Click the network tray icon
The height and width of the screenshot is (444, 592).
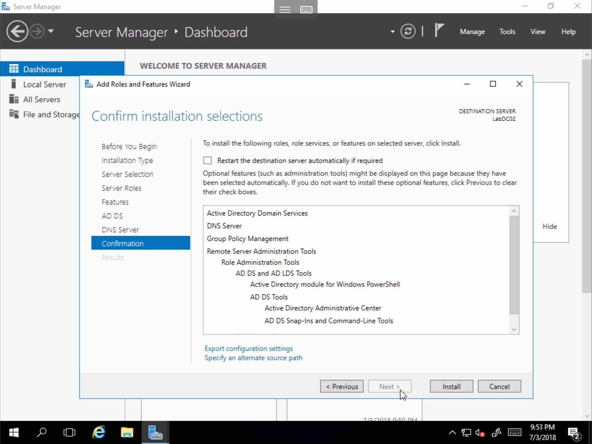tap(466, 433)
